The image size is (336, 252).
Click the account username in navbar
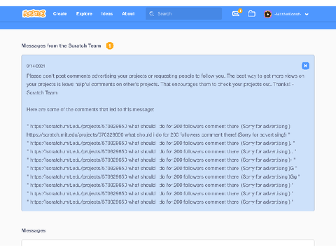click(x=288, y=14)
